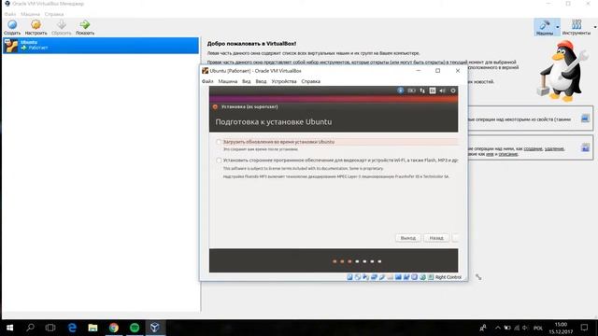Open Машина menu in the Ubuntu VM window
The height and width of the screenshot is (336, 598).
tap(228, 81)
